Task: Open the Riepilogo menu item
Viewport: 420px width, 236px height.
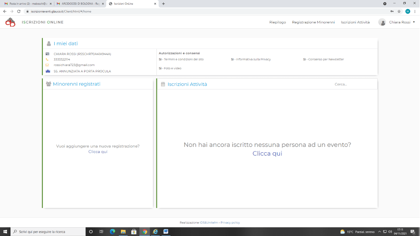Action: pos(277,22)
